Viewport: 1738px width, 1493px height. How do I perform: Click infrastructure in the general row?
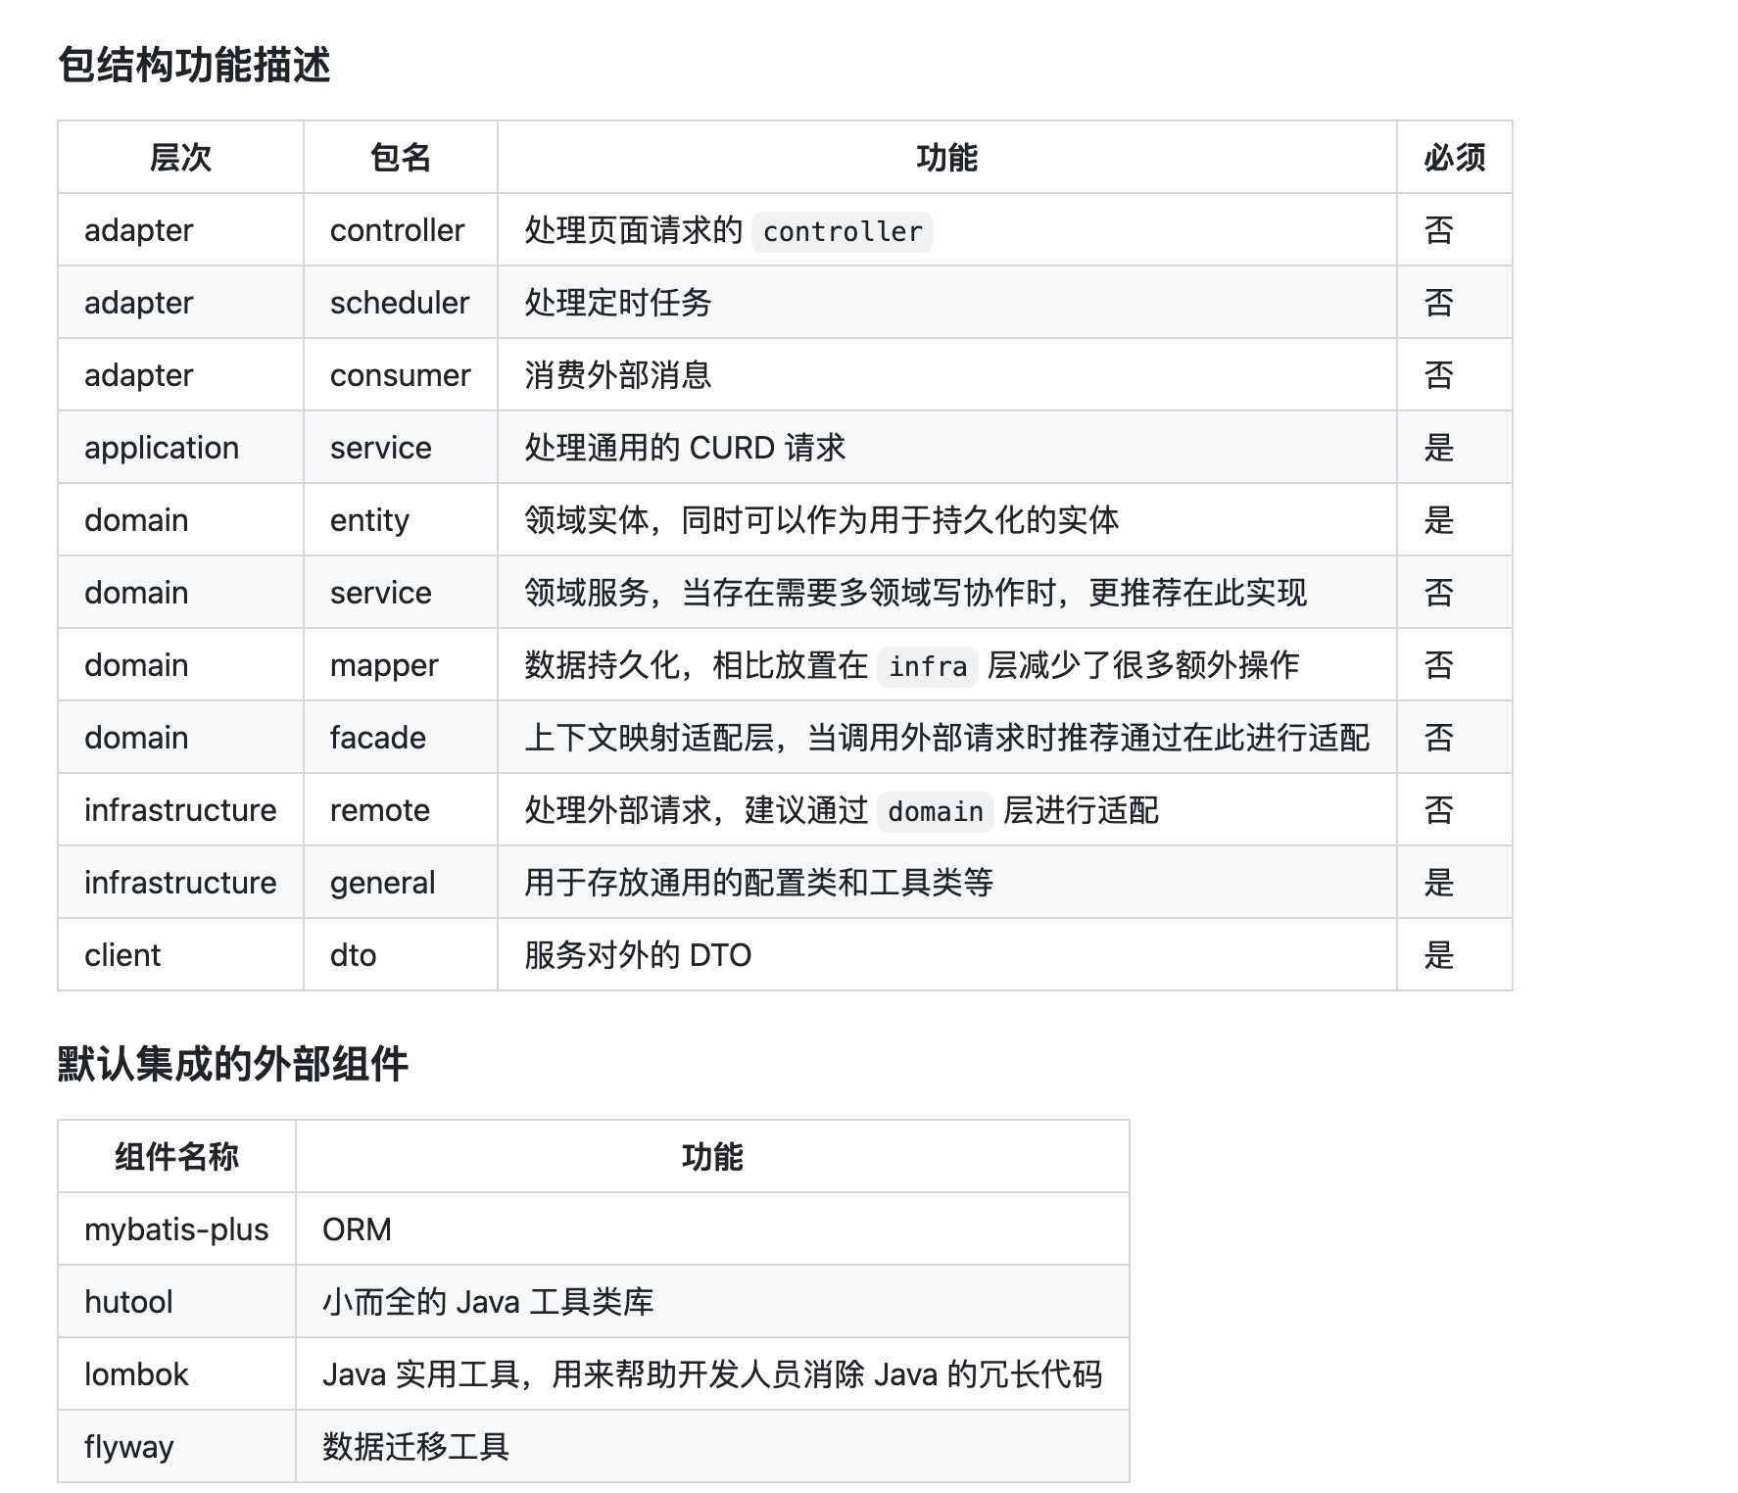click(180, 883)
